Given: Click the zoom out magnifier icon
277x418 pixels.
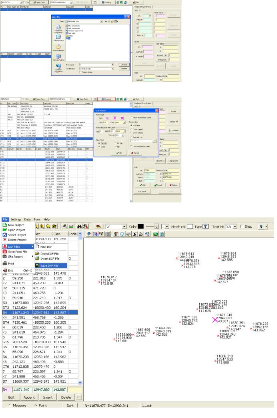Looking at the screenshot, I should tap(48, 226).
